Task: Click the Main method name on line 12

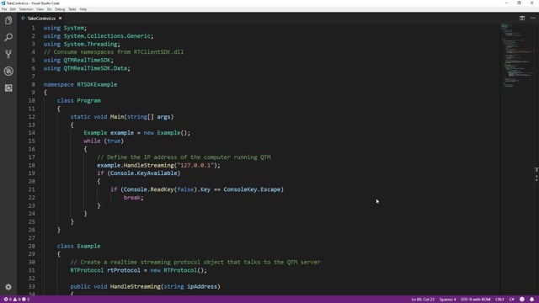Action: pyautogui.click(x=117, y=117)
